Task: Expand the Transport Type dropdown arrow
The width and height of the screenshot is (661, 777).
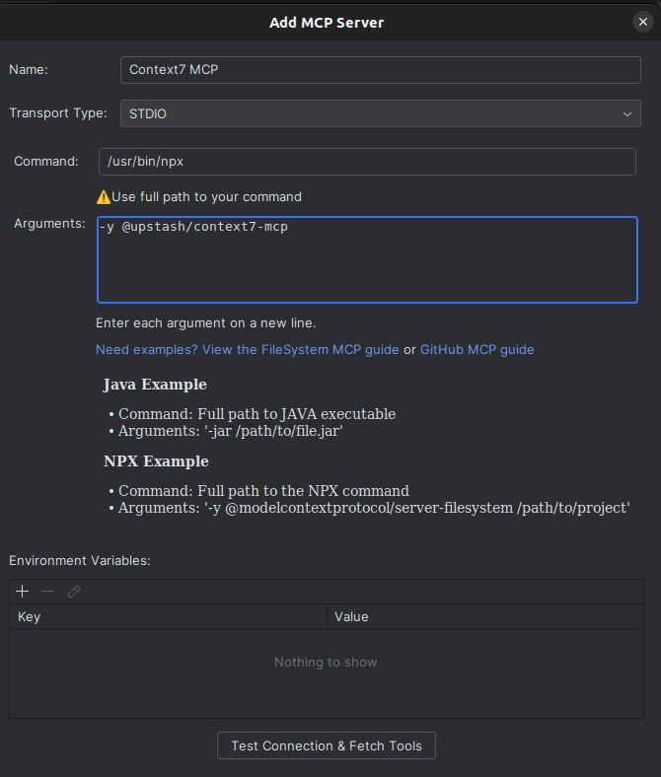Action: [x=627, y=114]
